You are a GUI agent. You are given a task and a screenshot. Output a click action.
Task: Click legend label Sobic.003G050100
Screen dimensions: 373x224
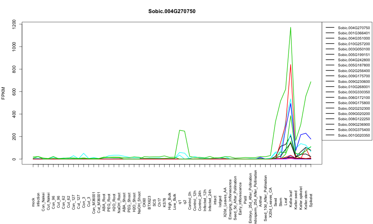(354, 49)
